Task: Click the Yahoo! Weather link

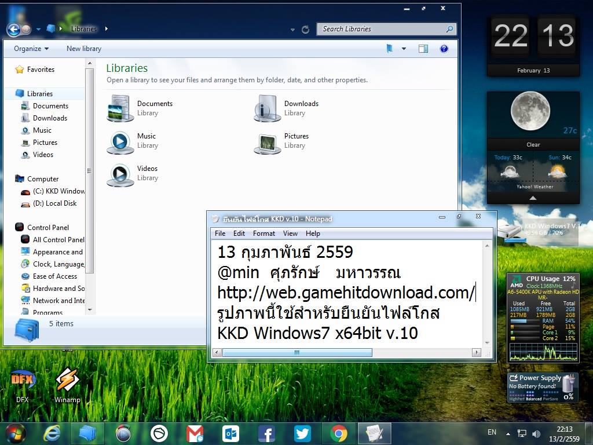Action: [535, 187]
